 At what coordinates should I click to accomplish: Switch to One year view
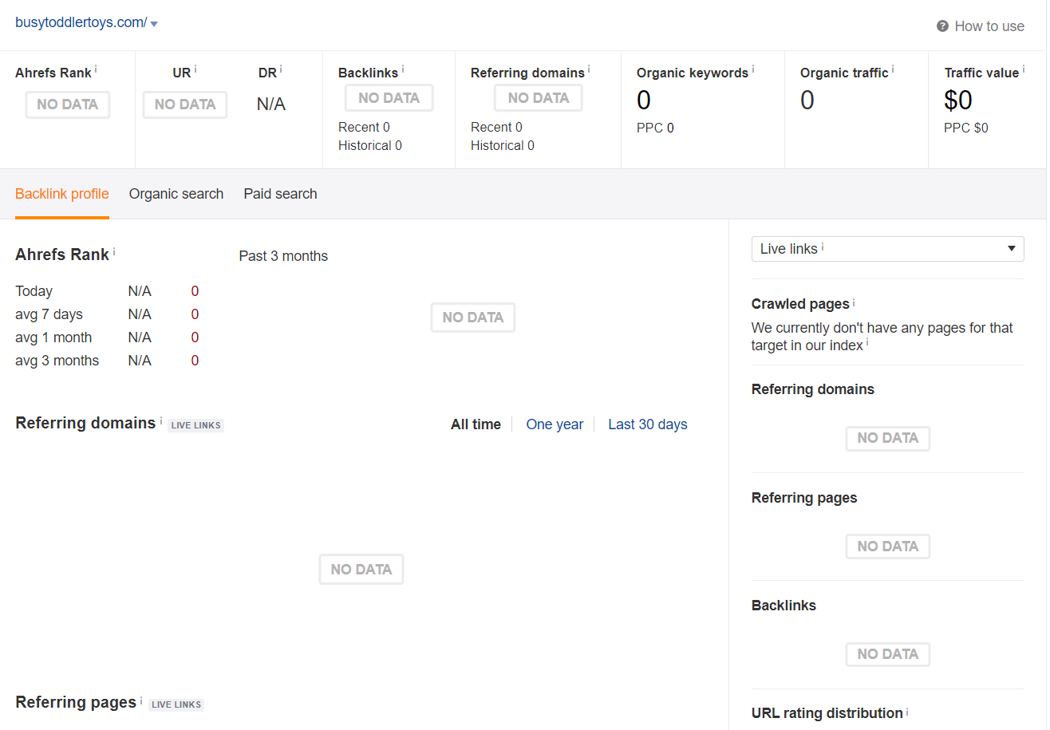coord(555,424)
